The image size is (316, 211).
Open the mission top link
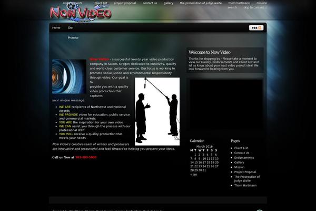[x=262, y=3]
